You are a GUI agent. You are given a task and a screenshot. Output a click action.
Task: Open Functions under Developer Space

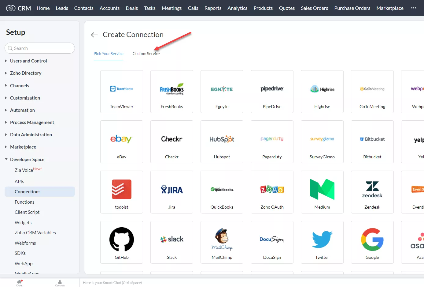(x=24, y=202)
